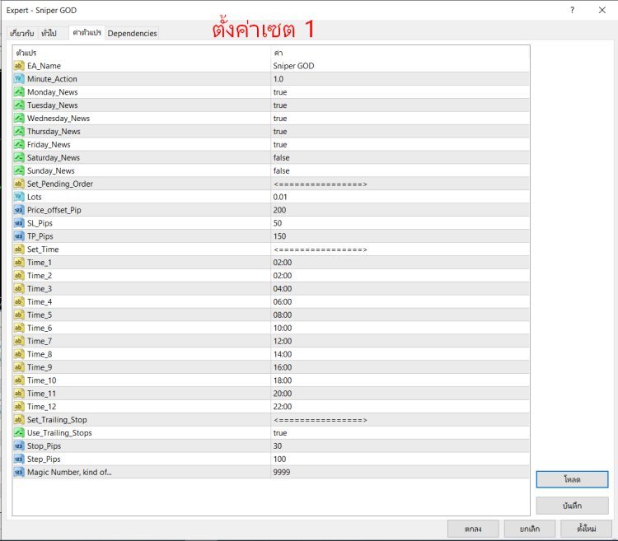Open the Wednesday_News value dropdown

click(x=280, y=119)
